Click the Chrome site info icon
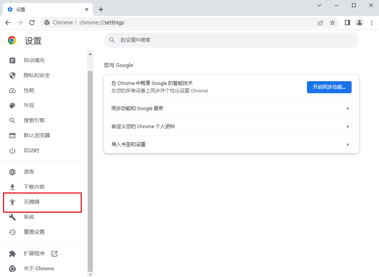Screen dimensions: 379x277 (x=47, y=23)
